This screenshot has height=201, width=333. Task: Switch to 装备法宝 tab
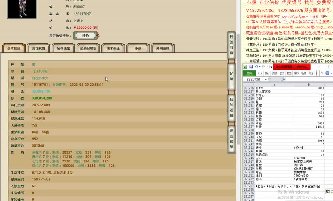tap(64, 48)
